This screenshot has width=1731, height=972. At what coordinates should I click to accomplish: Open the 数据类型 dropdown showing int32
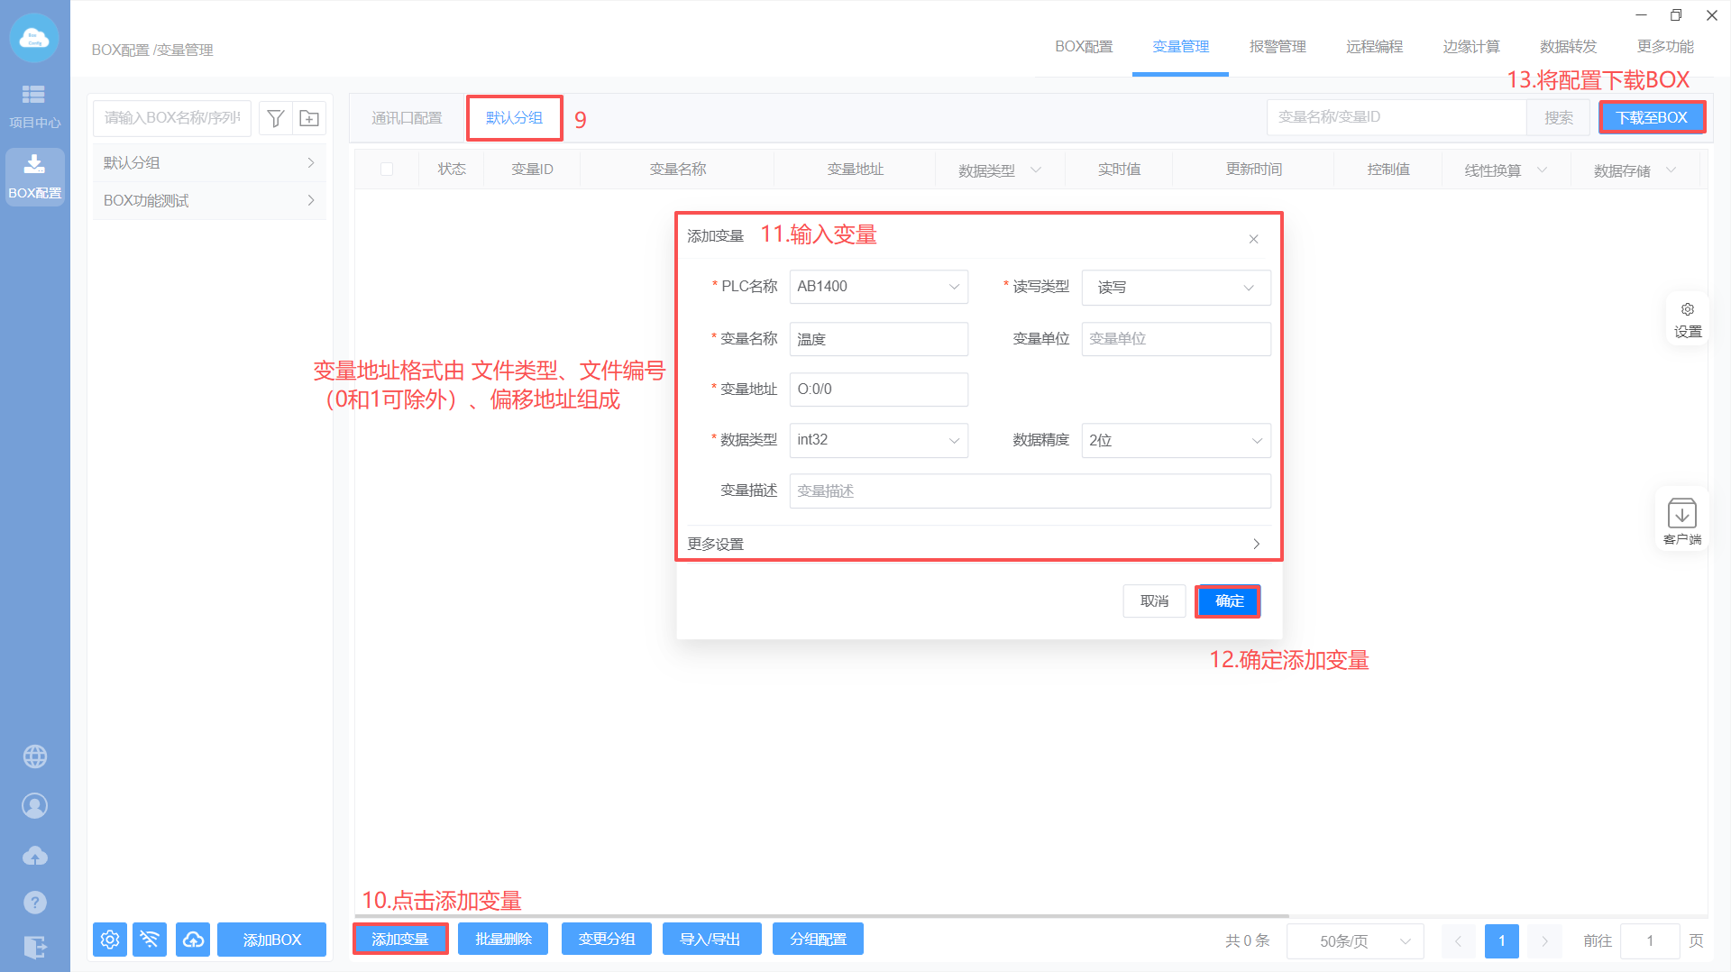pos(878,440)
